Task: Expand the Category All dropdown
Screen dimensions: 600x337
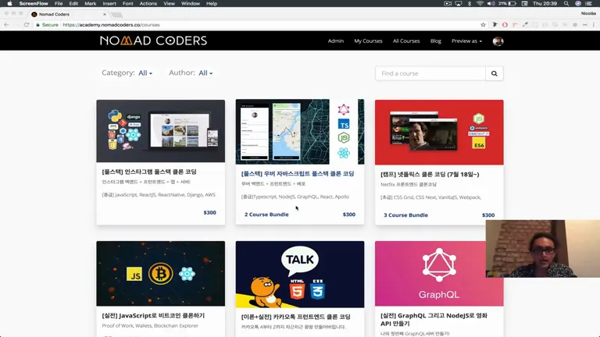Action: point(145,73)
